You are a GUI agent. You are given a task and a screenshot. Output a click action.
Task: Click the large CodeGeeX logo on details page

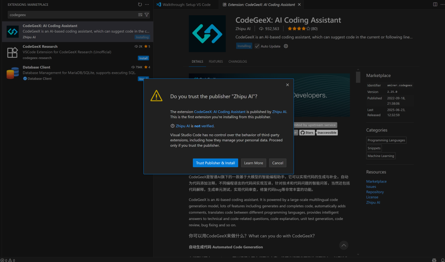(207, 33)
